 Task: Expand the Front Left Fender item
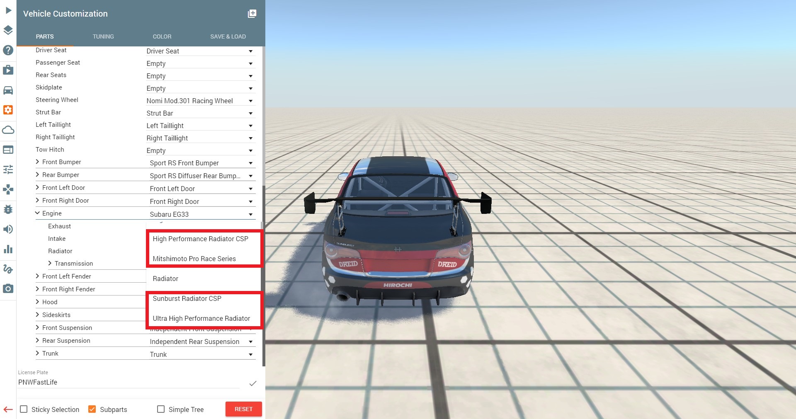tap(38, 276)
